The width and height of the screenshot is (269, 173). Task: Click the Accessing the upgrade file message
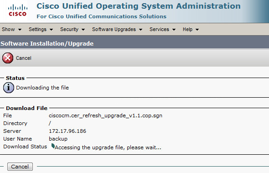(108, 147)
